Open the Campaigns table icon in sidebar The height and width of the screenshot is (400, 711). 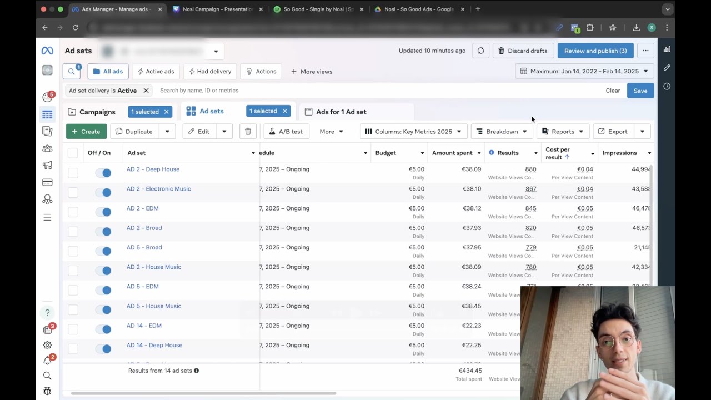pos(47,114)
